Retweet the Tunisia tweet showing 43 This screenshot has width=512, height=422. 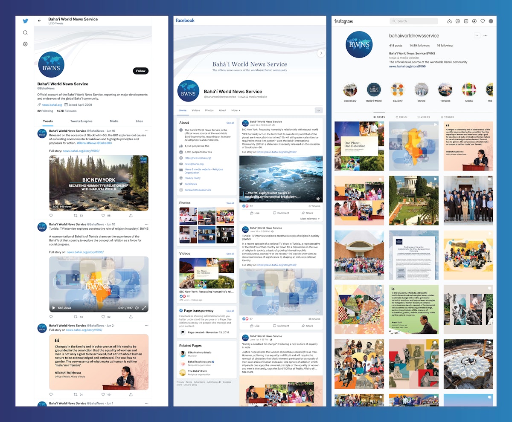coord(76,317)
